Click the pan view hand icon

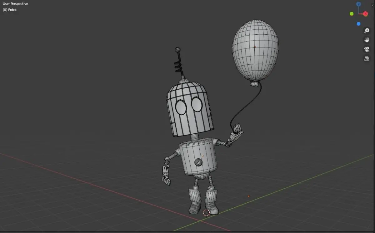point(367,40)
